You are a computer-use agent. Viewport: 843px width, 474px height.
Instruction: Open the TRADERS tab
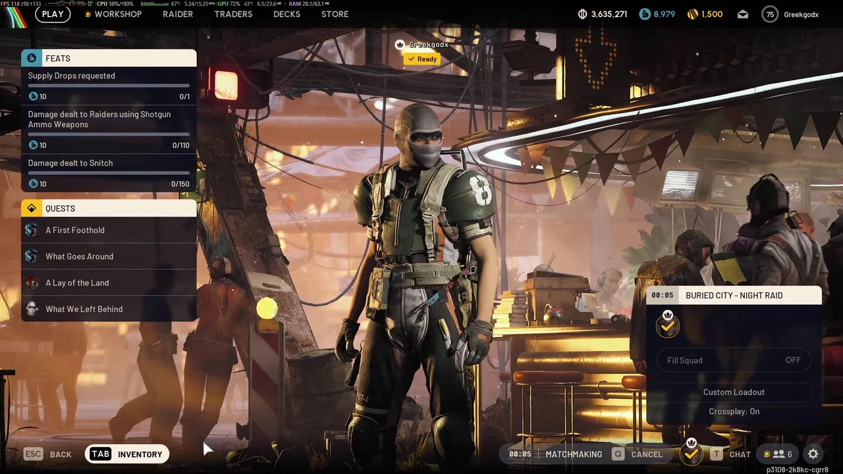pos(233,14)
